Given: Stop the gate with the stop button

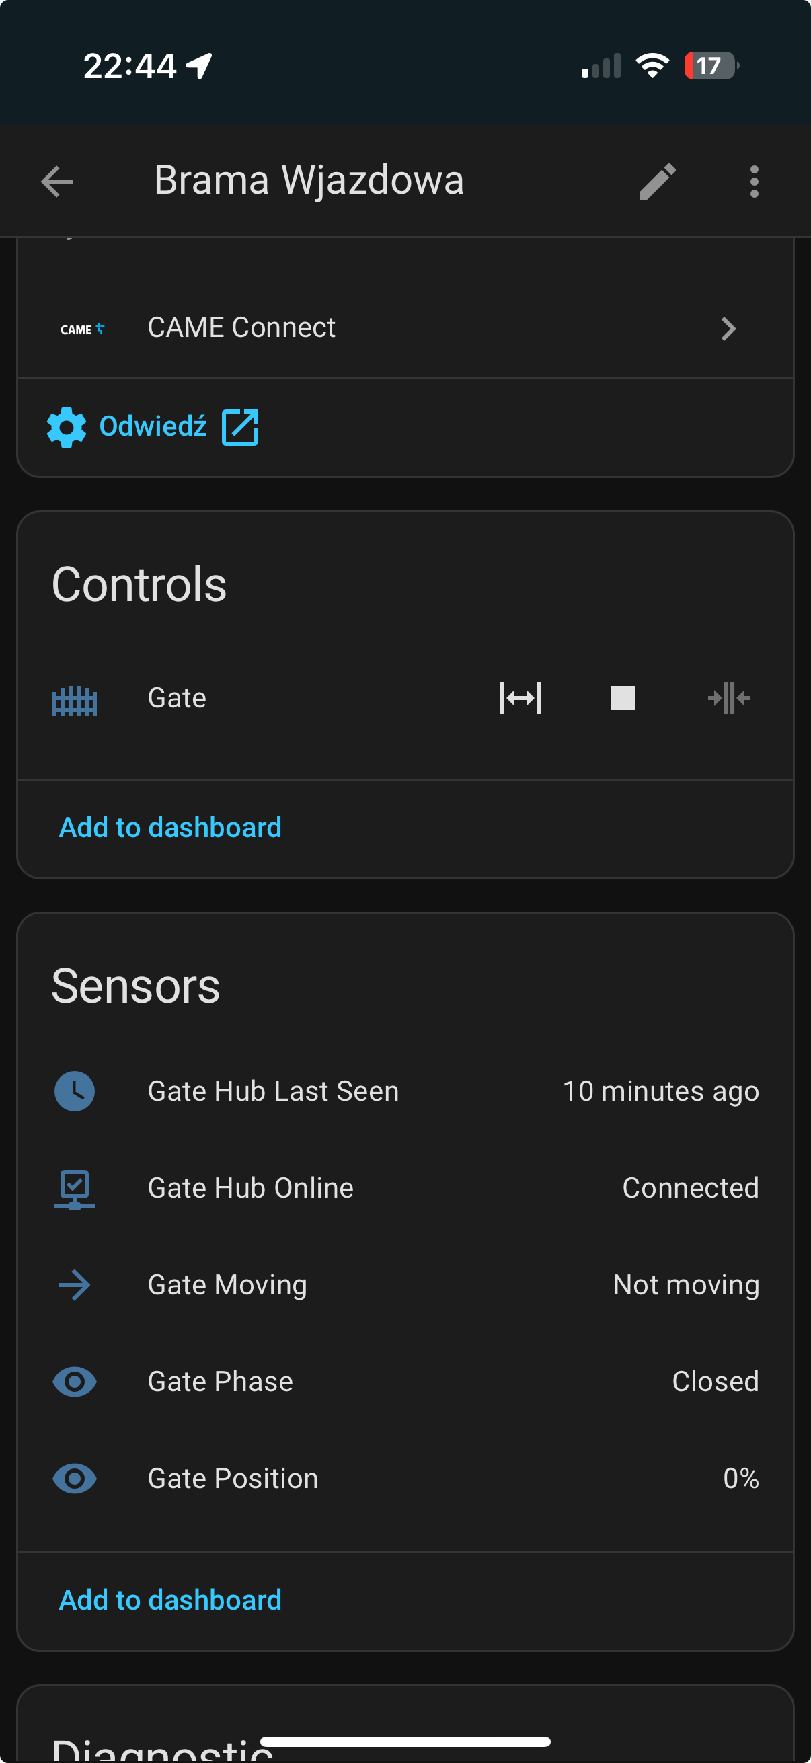Looking at the screenshot, I should coord(623,698).
